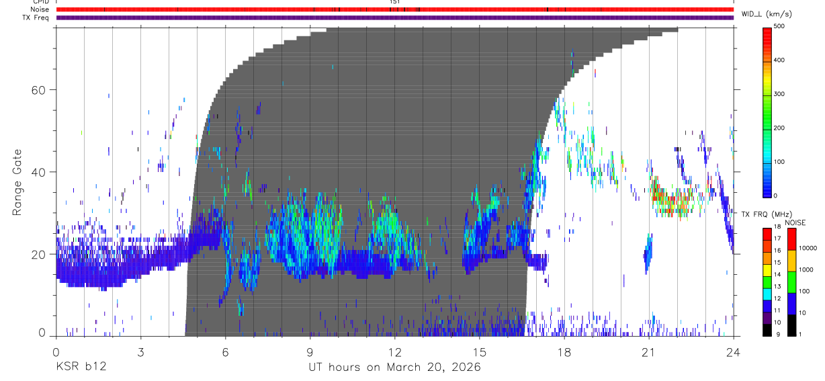Click the 'Range Gate' axis title
The height and width of the screenshot is (381, 825).
point(17,182)
